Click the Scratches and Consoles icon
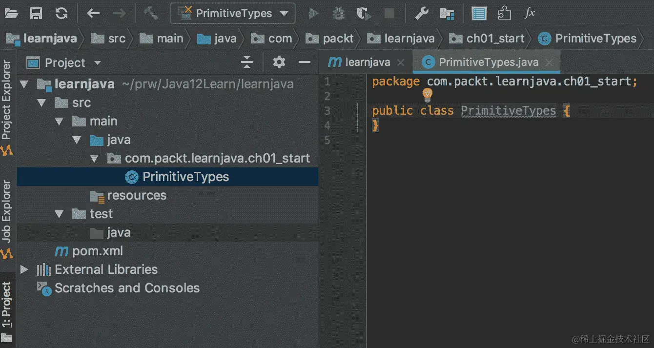 (45, 288)
